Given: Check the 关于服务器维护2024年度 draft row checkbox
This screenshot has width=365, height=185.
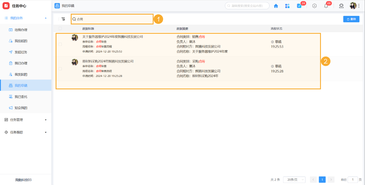Looking at the screenshot, I should (60, 45).
